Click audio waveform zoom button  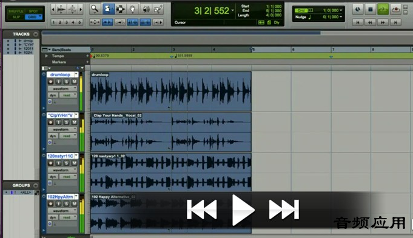61,10
